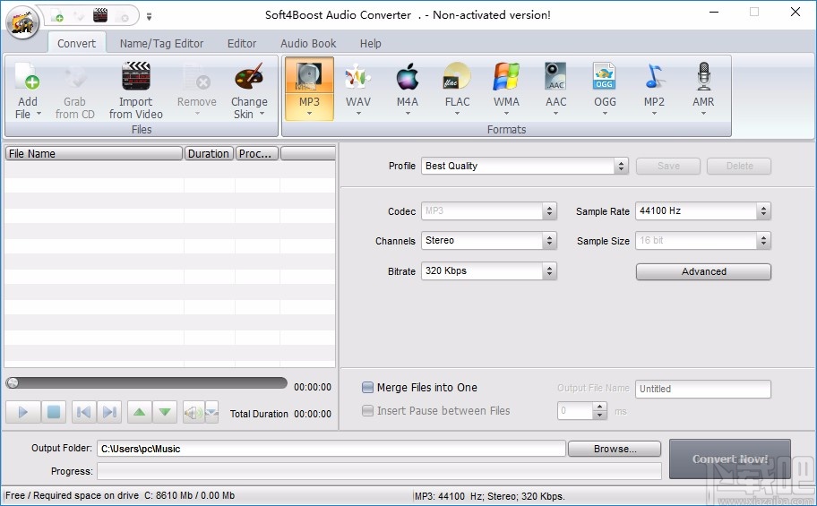Enable Merge Files into One checkbox
The height and width of the screenshot is (506, 817).
(x=368, y=388)
